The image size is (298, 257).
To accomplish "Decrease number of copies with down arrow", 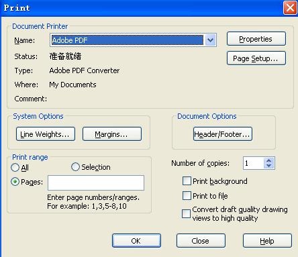I will click(x=269, y=166).
